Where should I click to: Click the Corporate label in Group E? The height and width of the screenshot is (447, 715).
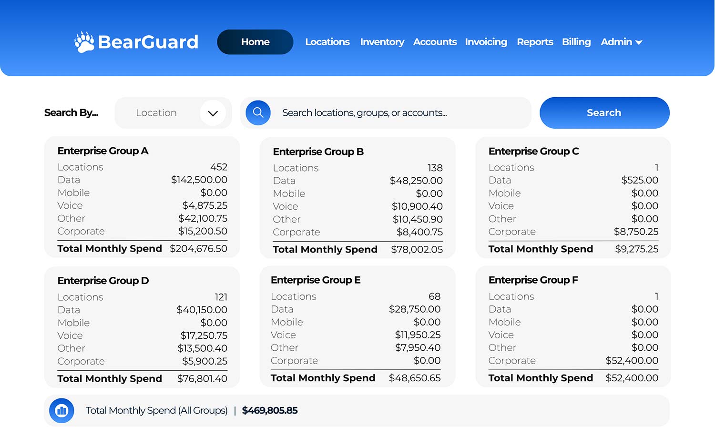click(294, 361)
